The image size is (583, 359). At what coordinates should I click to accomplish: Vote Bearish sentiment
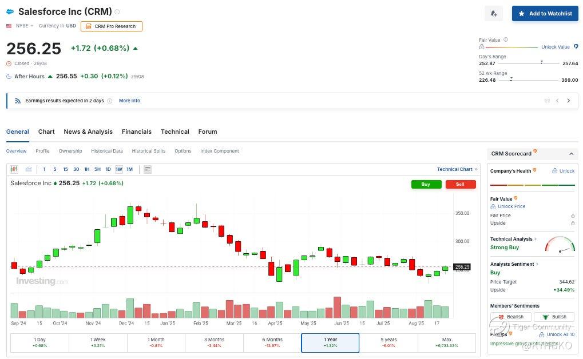point(510,317)
